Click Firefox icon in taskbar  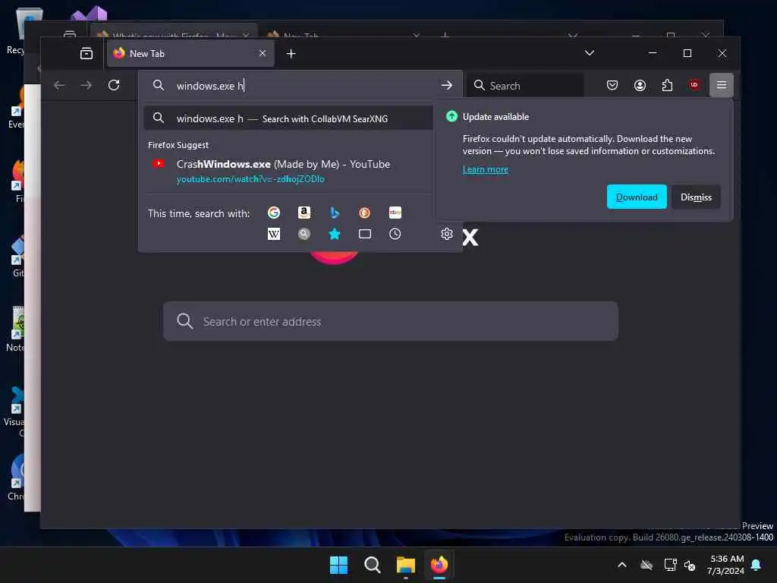click(x=439, y=565)
